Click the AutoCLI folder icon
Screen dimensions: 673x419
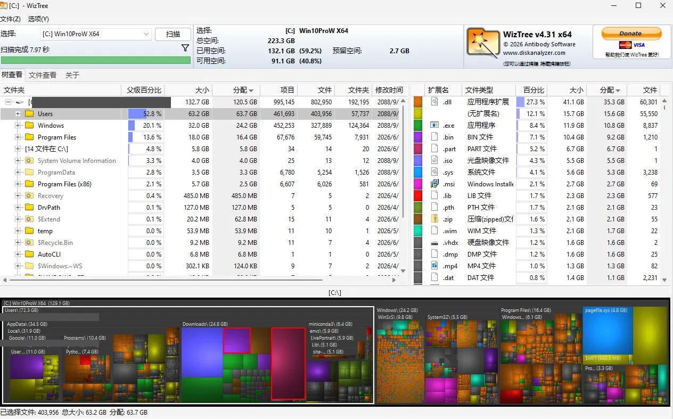[29, 254]
